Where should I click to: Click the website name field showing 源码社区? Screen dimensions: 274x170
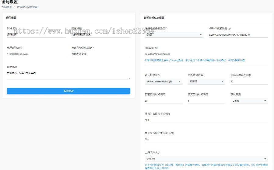(x=36, y=35)
